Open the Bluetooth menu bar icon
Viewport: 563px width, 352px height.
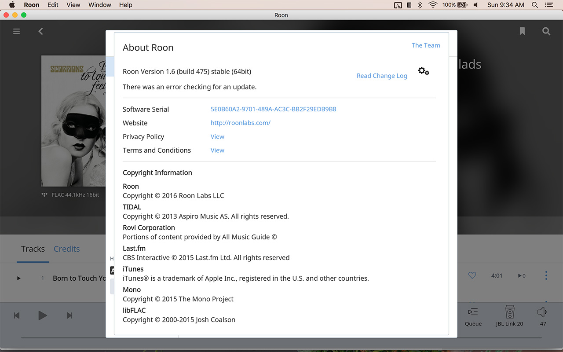tap(420, 5)
